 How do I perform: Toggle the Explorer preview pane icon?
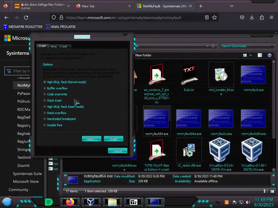(260, 55)
